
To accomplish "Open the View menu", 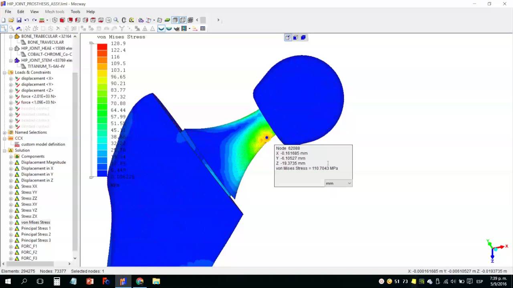I will coord(34,12).
